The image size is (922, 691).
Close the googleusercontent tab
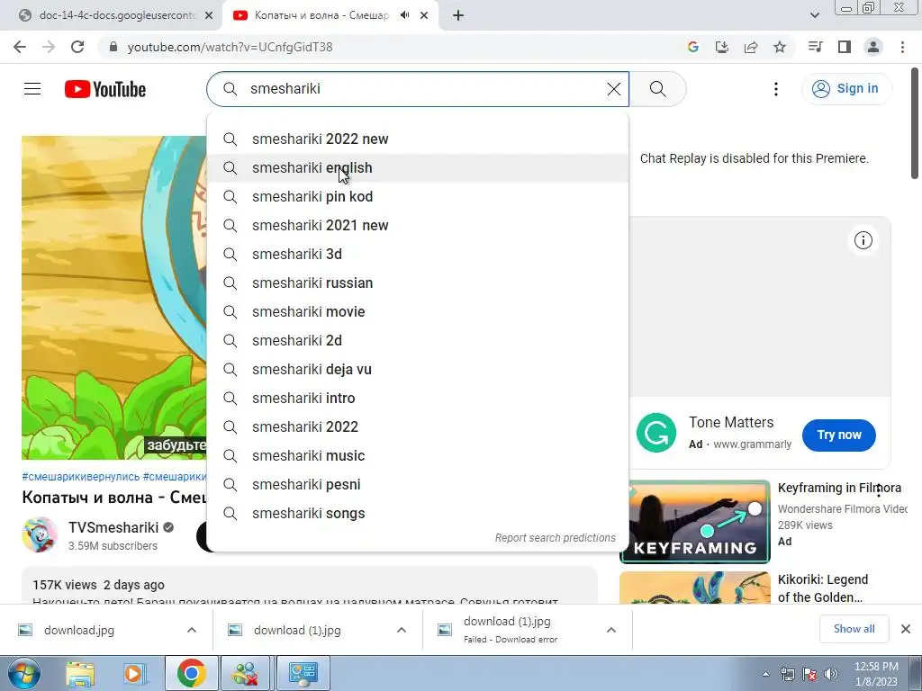pos(209,15)
